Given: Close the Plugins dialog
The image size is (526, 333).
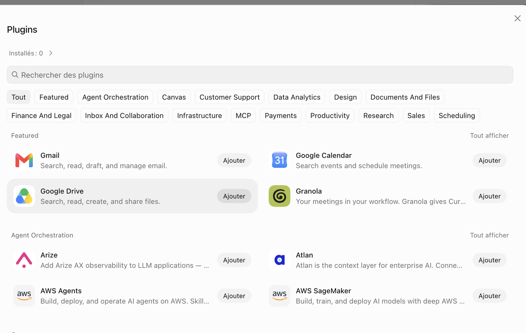Looking at the screenshot, I should click(x=517, y=18).
